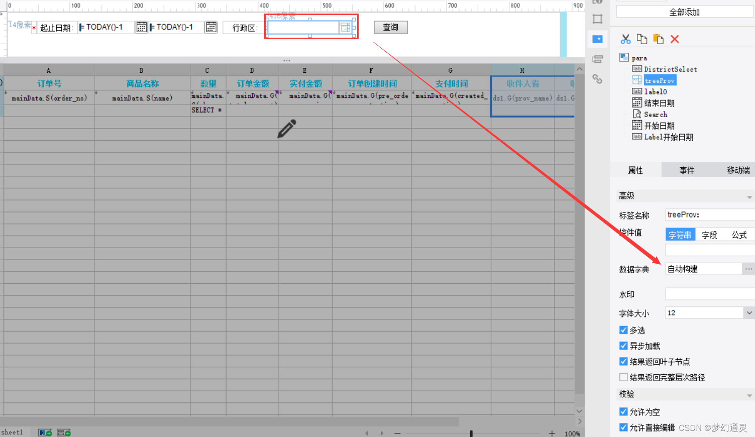Click the next sheet arrow

382,433
